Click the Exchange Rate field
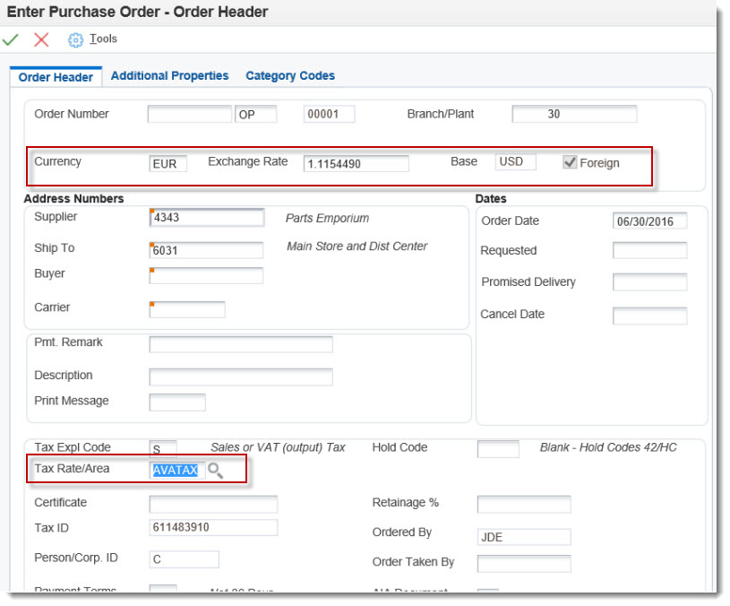 356,163
